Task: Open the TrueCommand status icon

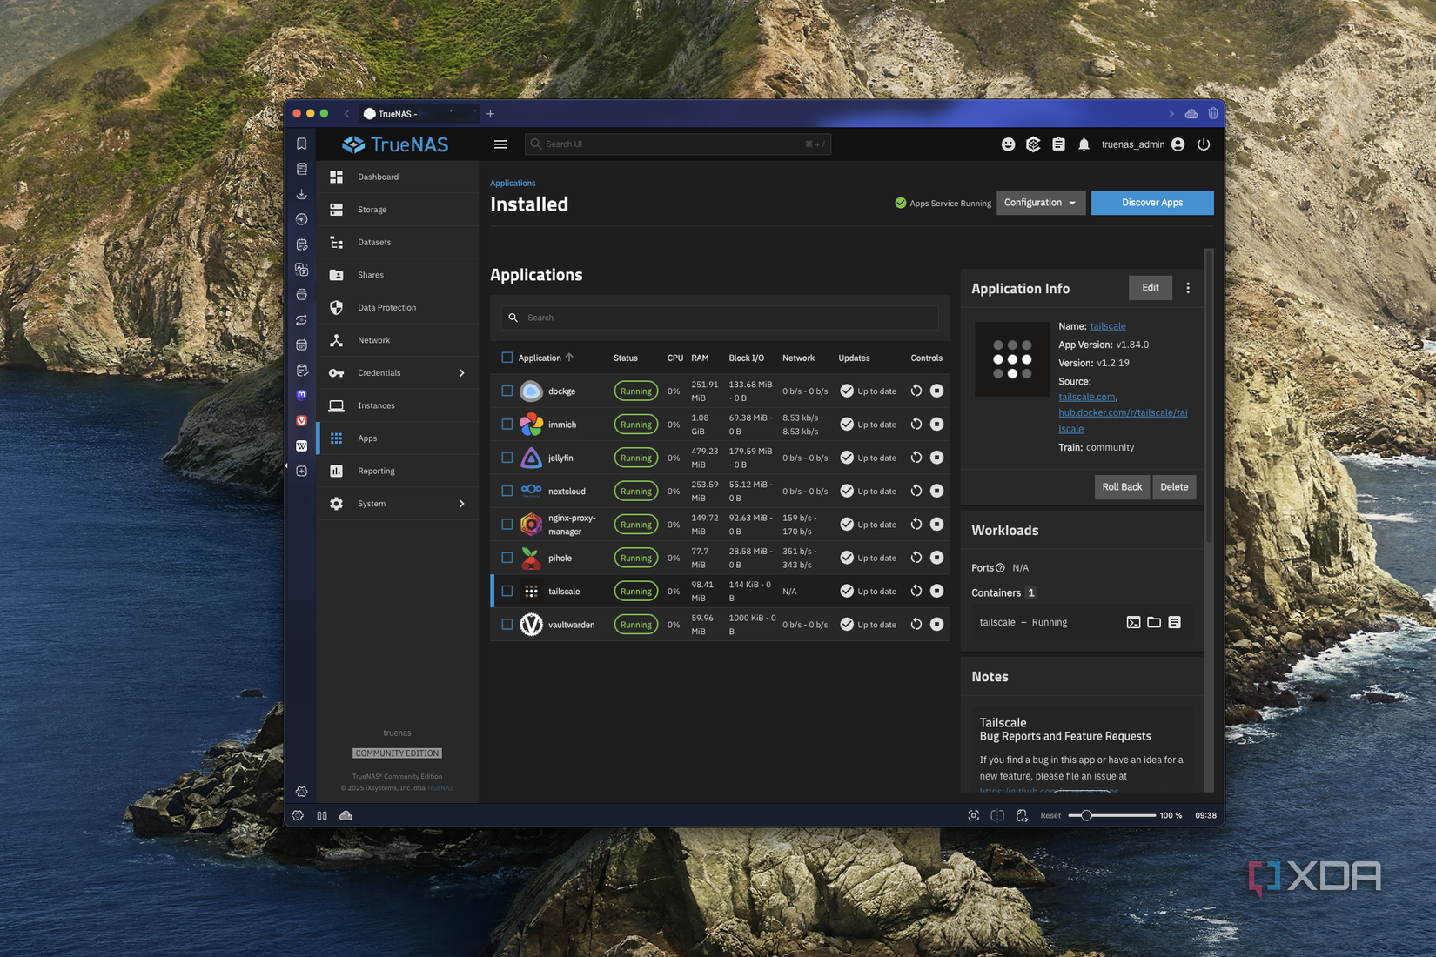Action: (1033, 144)
